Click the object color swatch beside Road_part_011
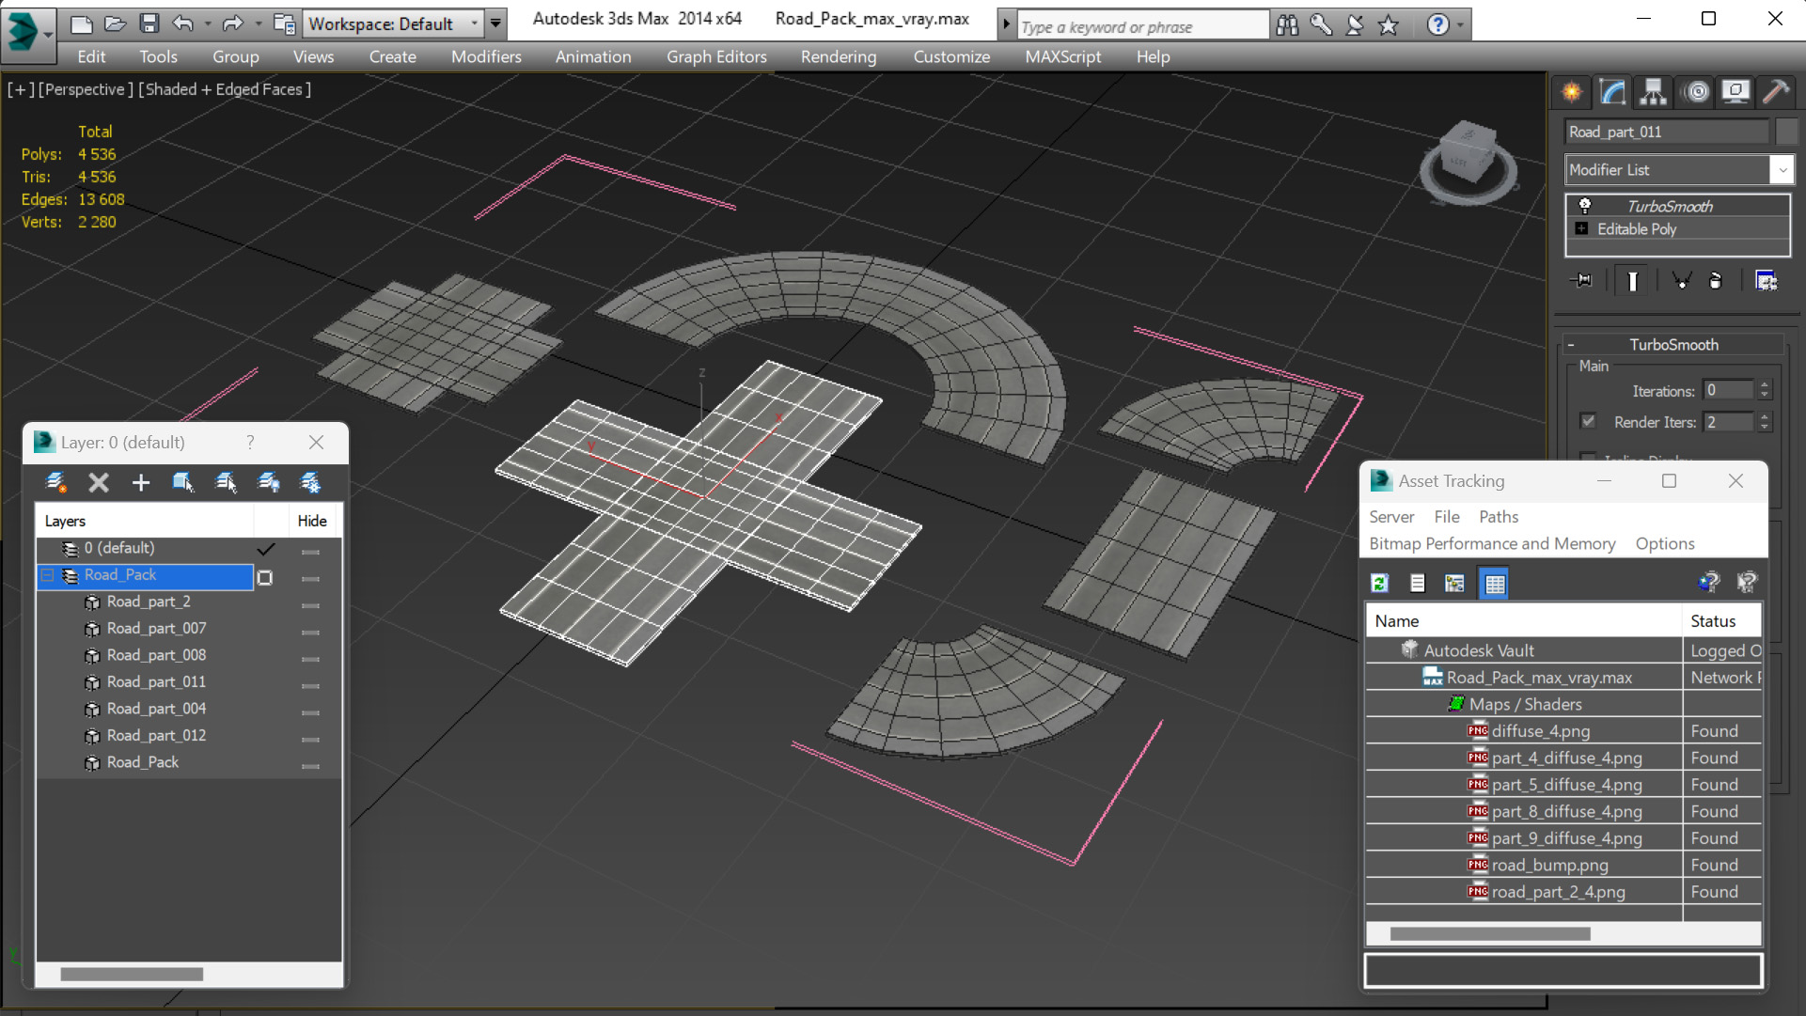 (1787, 132)
